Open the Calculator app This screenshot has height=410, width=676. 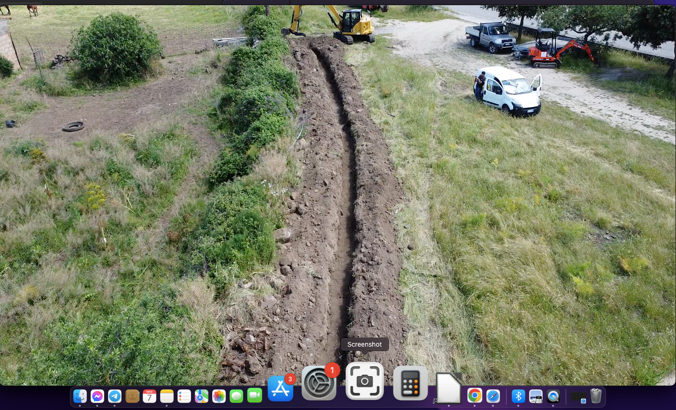(410, 383)
